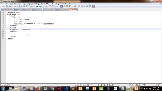Click Run macro multiple times icon
The width and height of the screenshot is (162, 91).
point(87,6)
